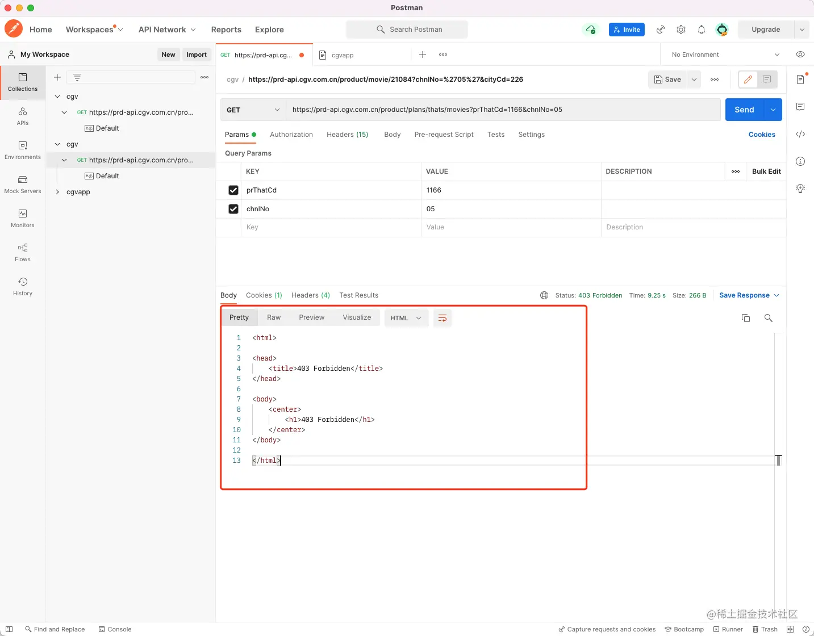Toggle line wrap in response viewer
This screenshot has width=814, height=636.
click(443, 318)
